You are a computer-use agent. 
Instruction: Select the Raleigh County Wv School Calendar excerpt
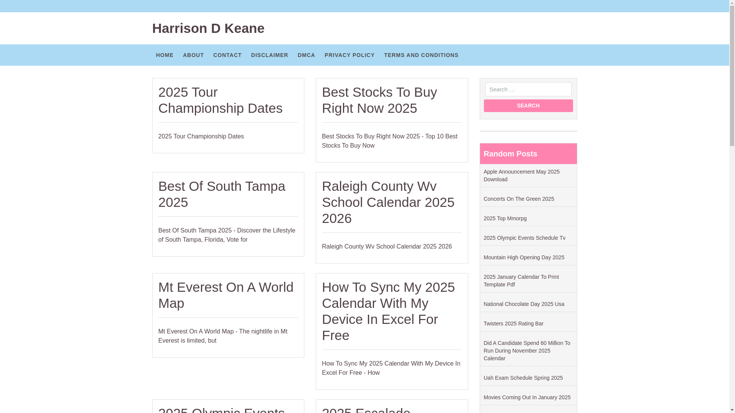coord(387,247)
